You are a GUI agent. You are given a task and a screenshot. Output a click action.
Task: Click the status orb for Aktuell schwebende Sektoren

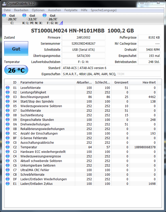point(8,161)
